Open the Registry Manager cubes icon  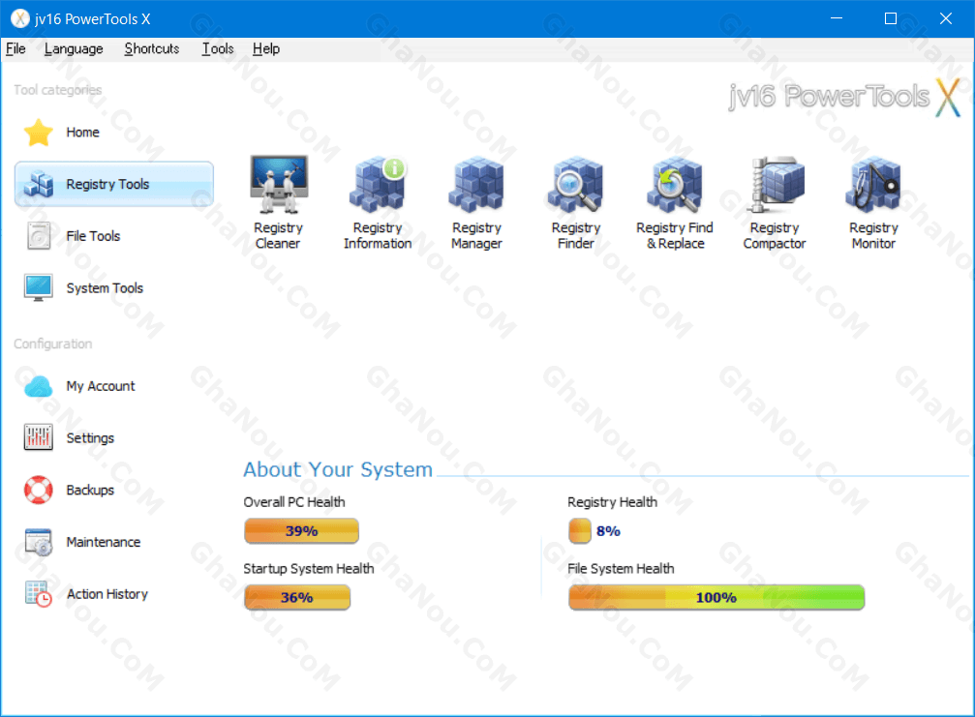(476, 184)
